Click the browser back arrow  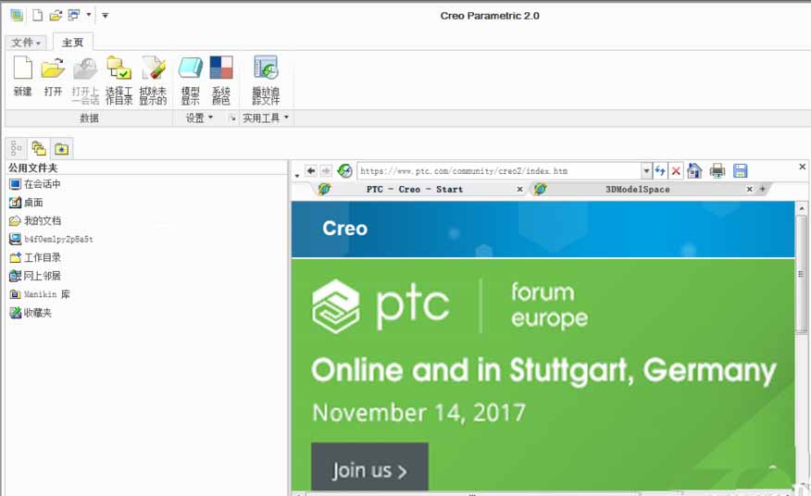pyautogui.click(x=311, y=170)
